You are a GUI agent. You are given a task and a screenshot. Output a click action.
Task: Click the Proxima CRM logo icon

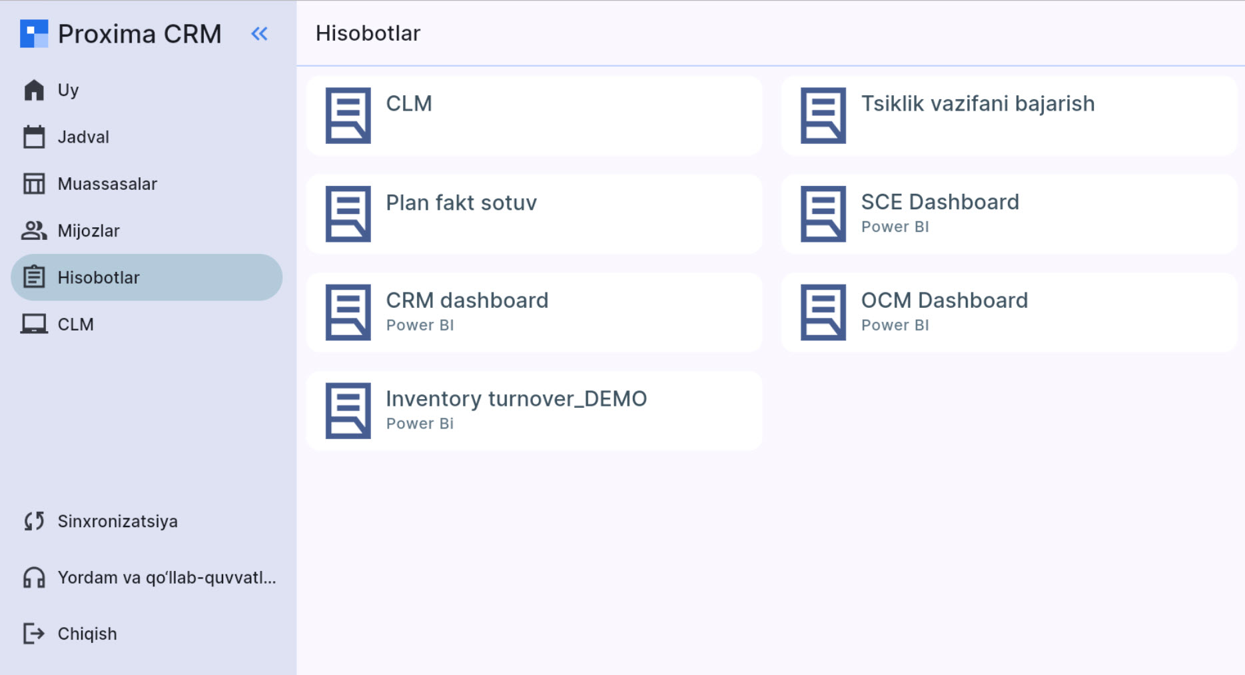pyautogui.click(x=34, y=34)
